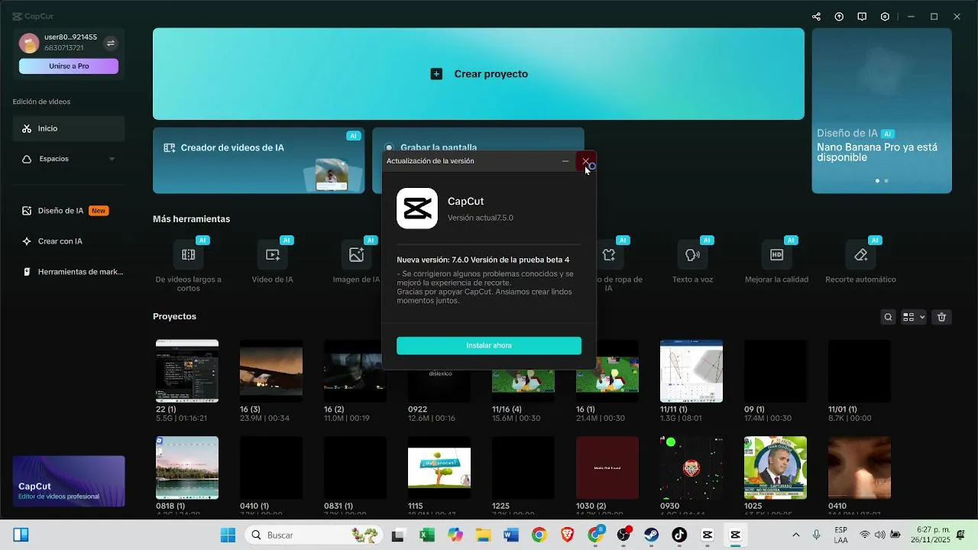The height and width of the screenshot is (550, 978).
Task: Open project thumbnail 1030 (2)
Action: [607, 467]
